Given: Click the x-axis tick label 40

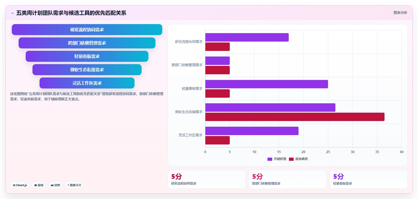Looking at the screenshot, I should point(402,152).
